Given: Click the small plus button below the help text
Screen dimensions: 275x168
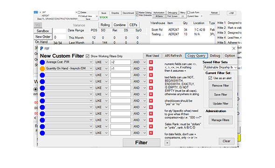Looking at the screenshot, I should click(167, 143).
